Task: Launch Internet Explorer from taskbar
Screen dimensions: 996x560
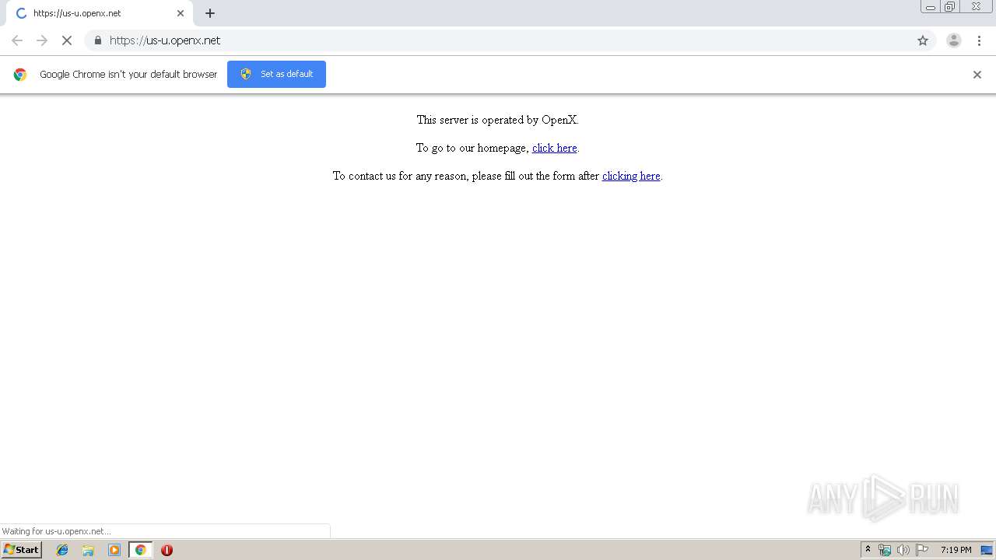Action: coord(62,550)
